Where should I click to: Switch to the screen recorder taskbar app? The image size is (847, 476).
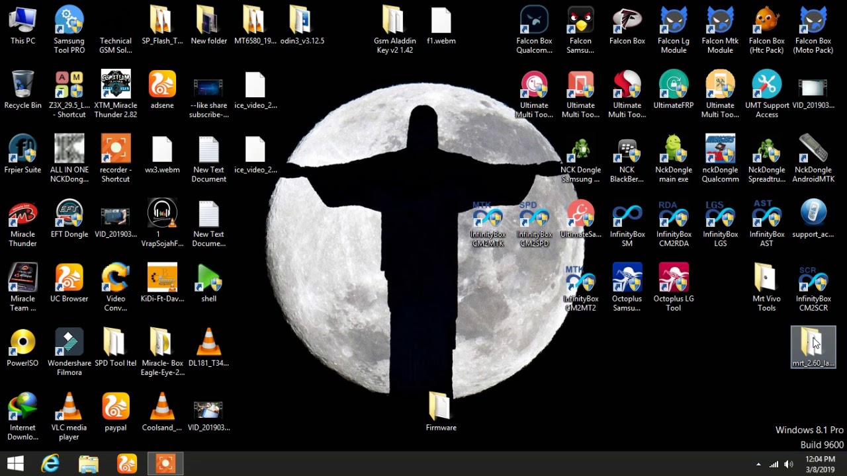pos(165,463)
